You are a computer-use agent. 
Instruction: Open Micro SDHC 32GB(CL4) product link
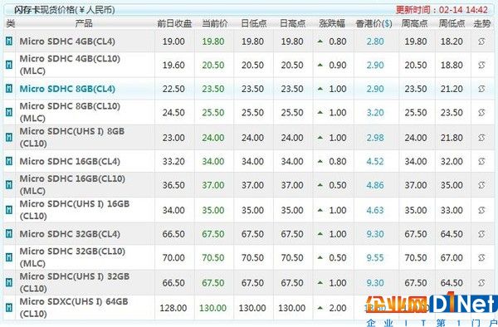coord(70,234)
